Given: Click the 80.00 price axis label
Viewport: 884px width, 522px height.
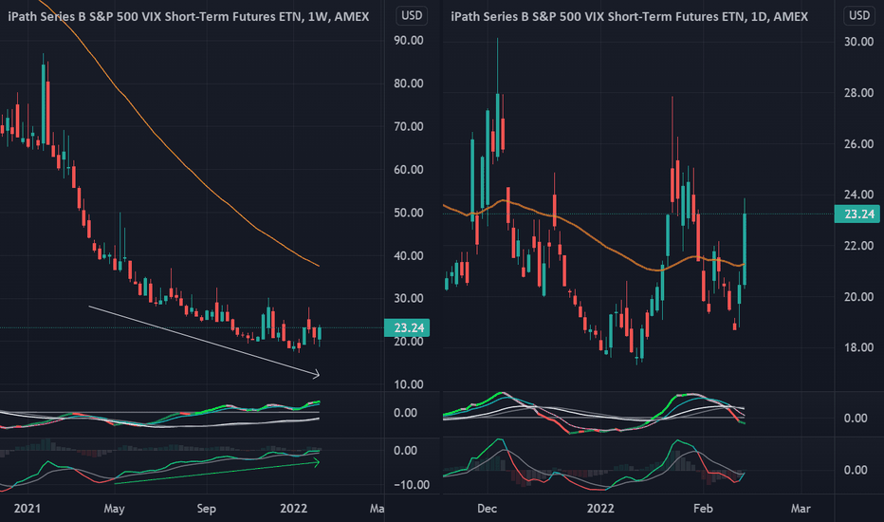Looking at the screenshot, I should click(409, 84).
